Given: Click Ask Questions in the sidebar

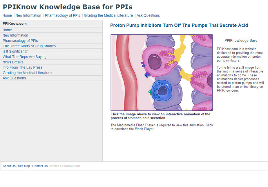Looking at the screenshot, I should pos(14,78).
